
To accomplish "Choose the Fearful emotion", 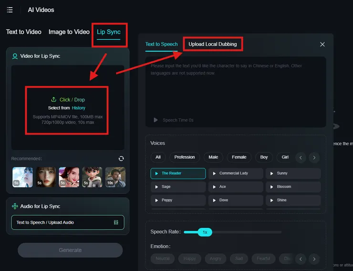I will tap(263, 259).
